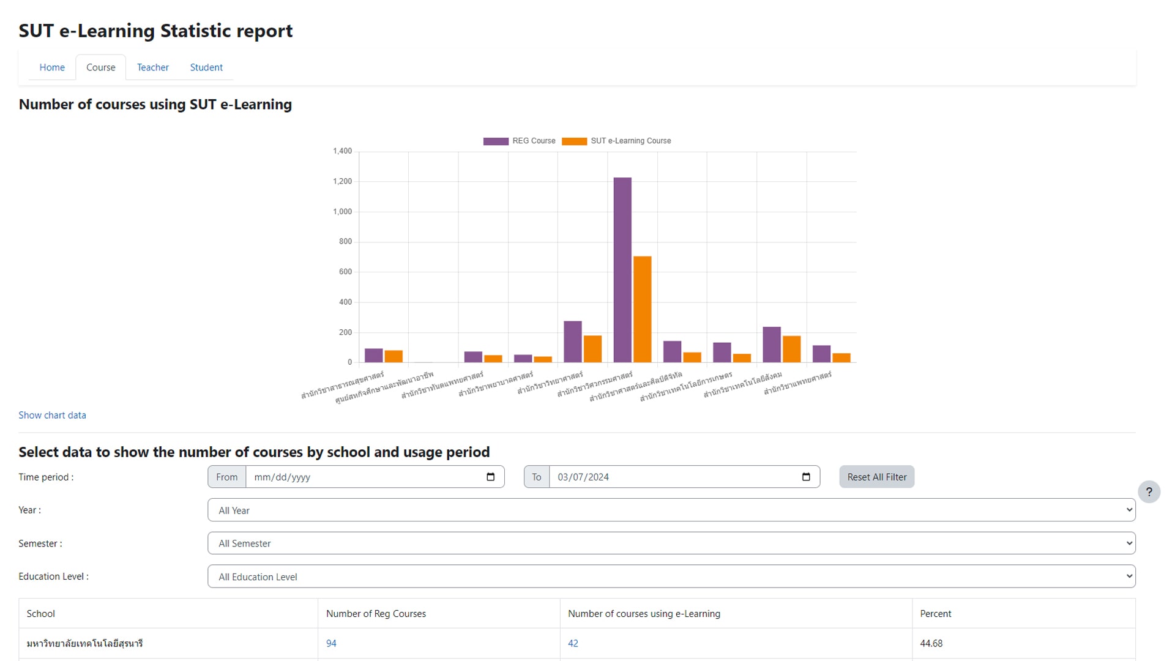
Task: Click the tallest purple REG Course bar
Action: (x=622, y=270)
